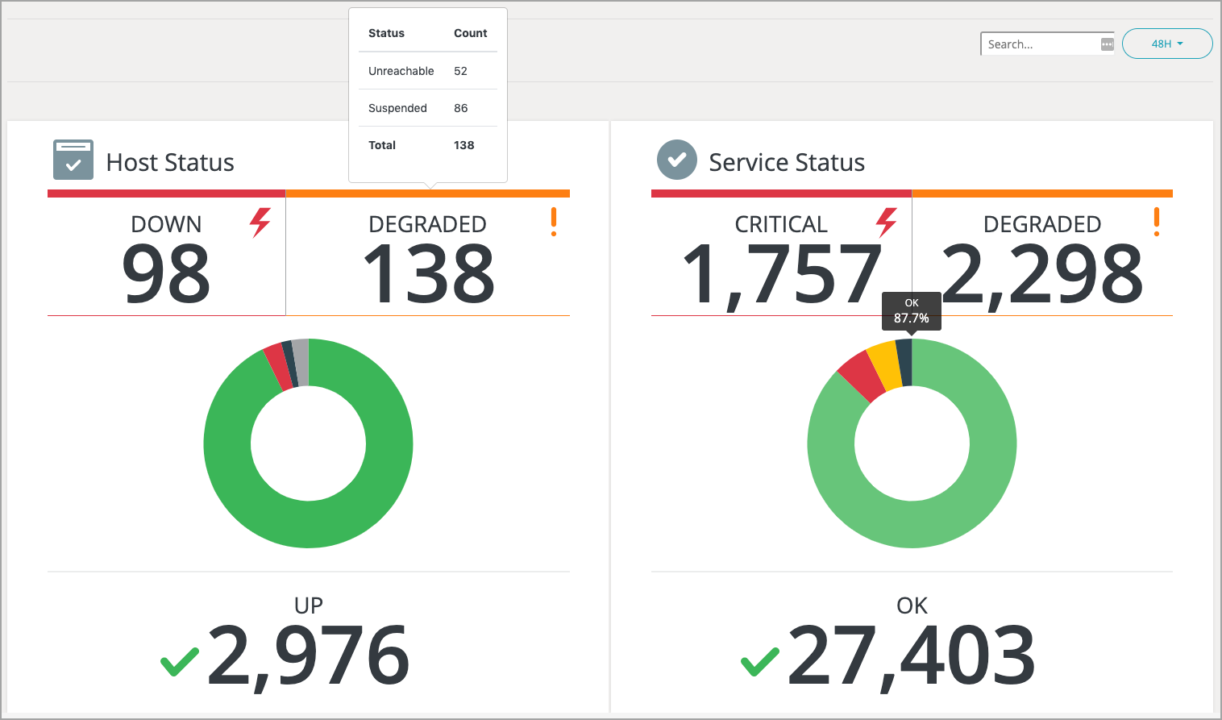Image resolution: width=1222 pixels, height=720 pixels.
Task: Click the Service Status heading
Action: pyautogui.click(x=787, y=162)
